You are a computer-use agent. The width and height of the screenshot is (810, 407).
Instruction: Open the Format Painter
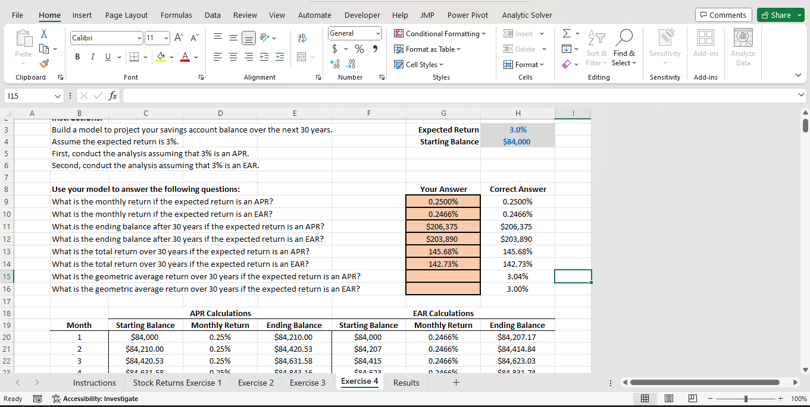[43, 64]
